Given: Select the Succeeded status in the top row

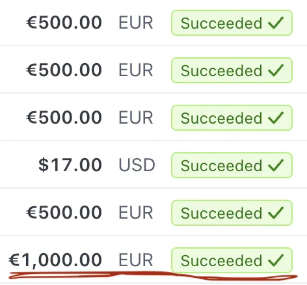Looking at the screenshot, I should coord(232,23).
